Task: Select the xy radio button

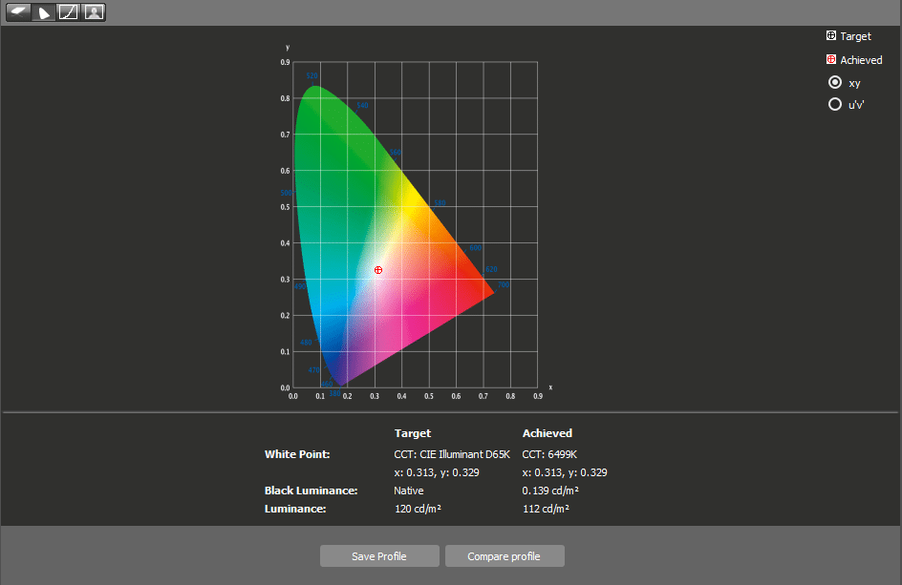Action: tap(834, 83)
